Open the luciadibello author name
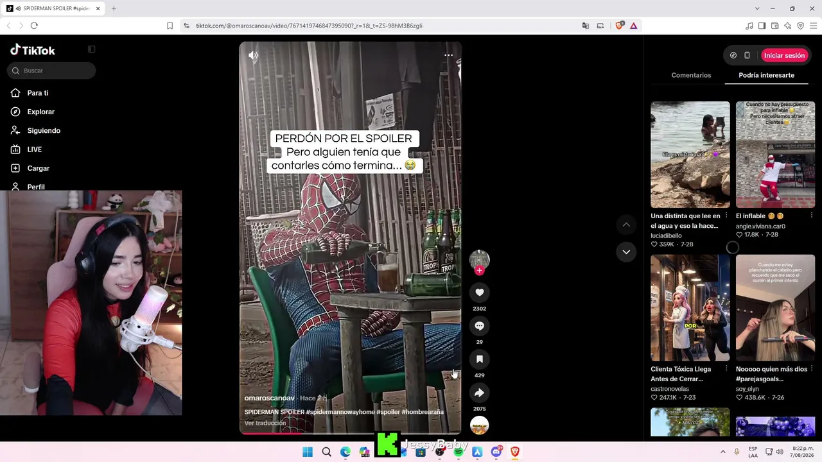822x462 pixels. pos(666,235)
